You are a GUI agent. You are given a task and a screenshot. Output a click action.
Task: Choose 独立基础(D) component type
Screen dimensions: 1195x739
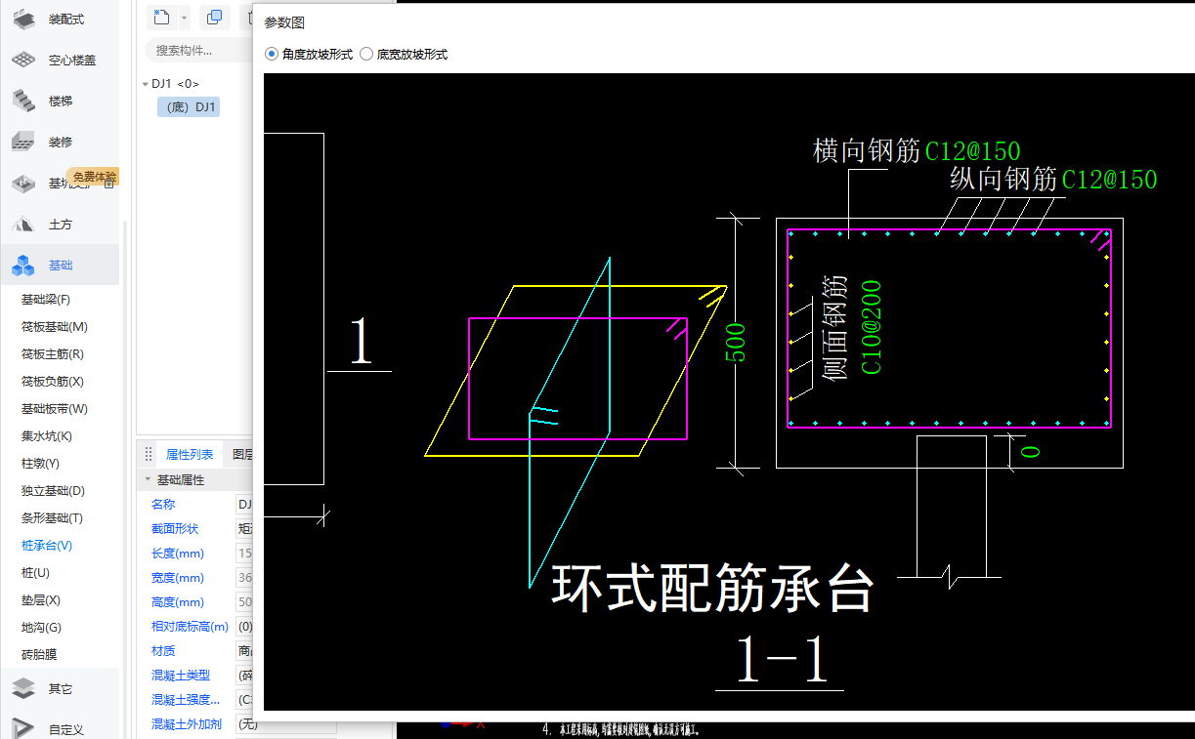coord(53,491)
